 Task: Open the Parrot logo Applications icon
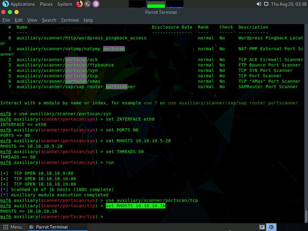pos(5,4)
